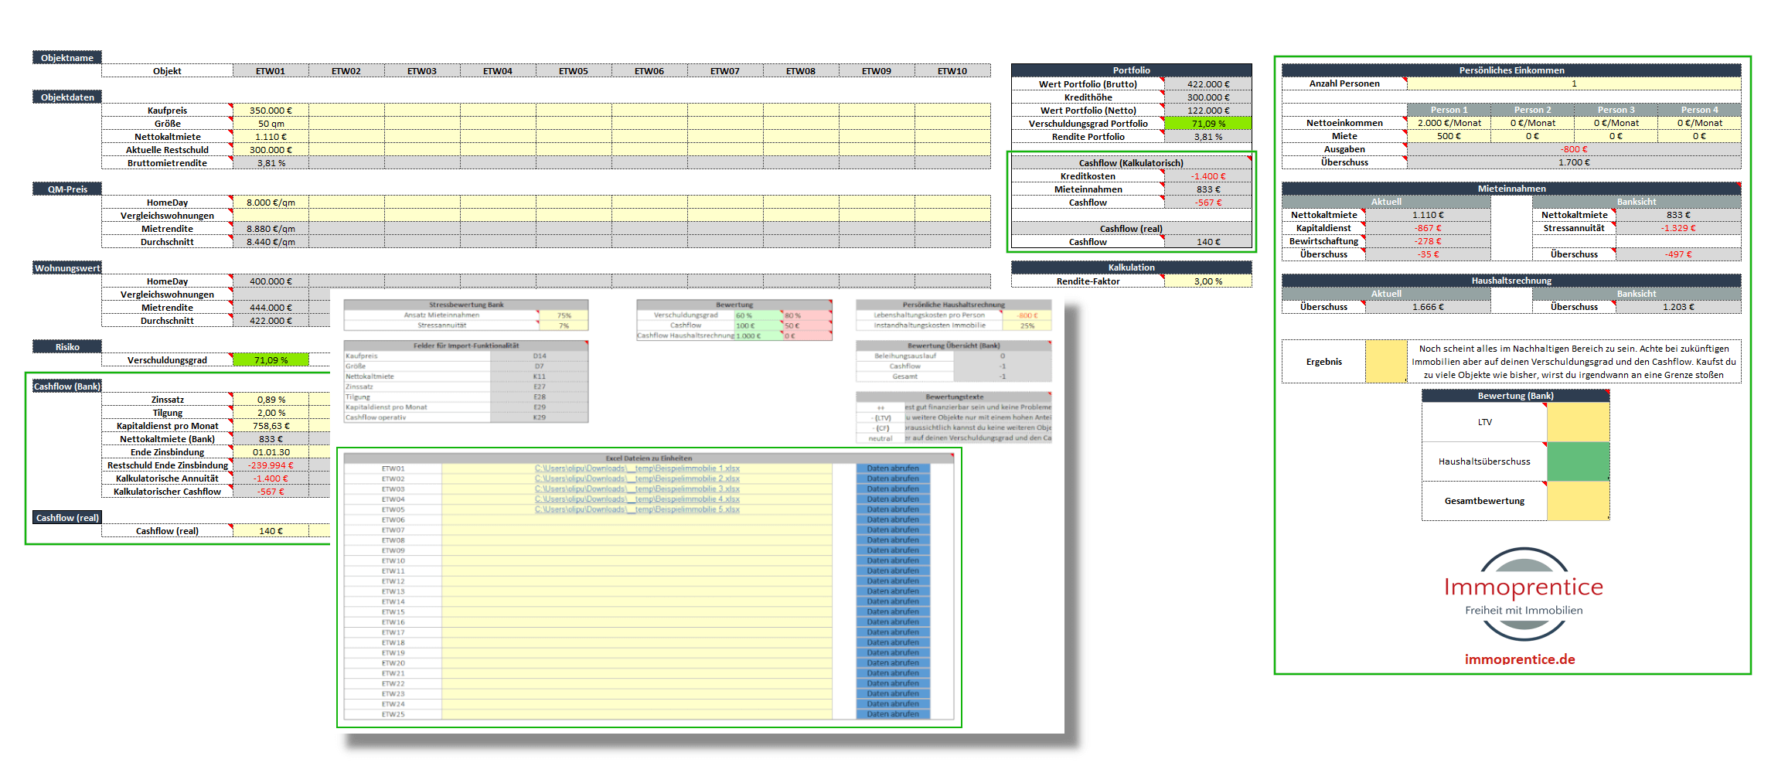Click the Kapitaldienst pro Monat value 758,63 €
Image resolution: width=1778 pixels, height=773 pixels.
[x=271, y=426]
